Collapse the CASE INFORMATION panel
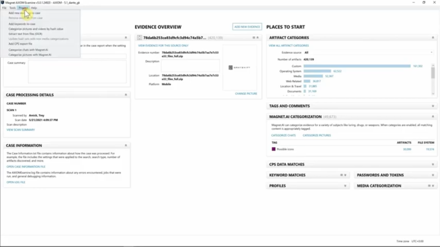 pyautogui.click(x=126, y=145)
